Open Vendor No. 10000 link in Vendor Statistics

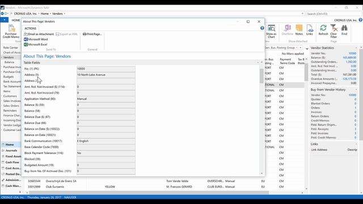point(352,53)
